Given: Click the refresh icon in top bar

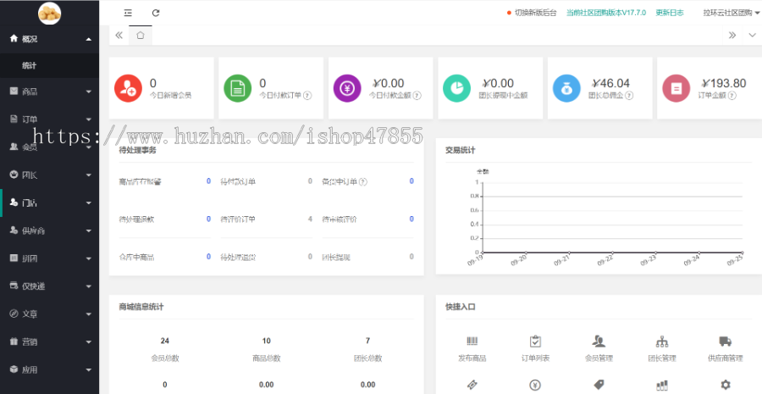Looking at the screenshot, I should [156, 14].
